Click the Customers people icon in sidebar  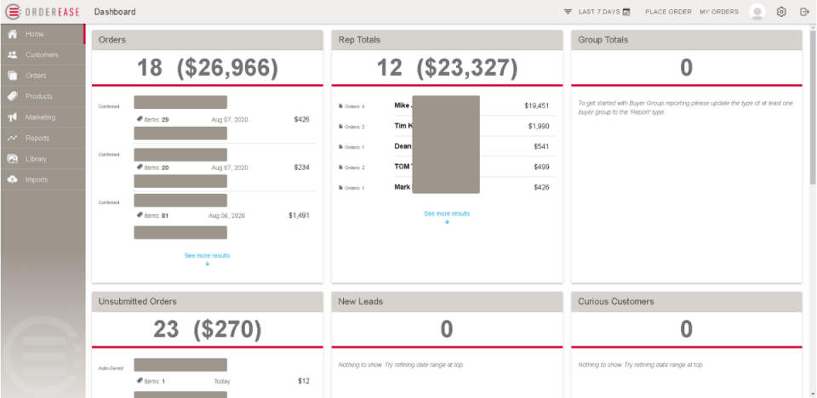pyautogui.click(x=13, y=55)
